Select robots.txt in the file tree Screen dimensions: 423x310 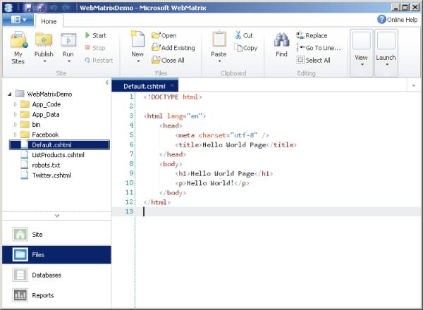pyautogui.click(x=46, y=165)
